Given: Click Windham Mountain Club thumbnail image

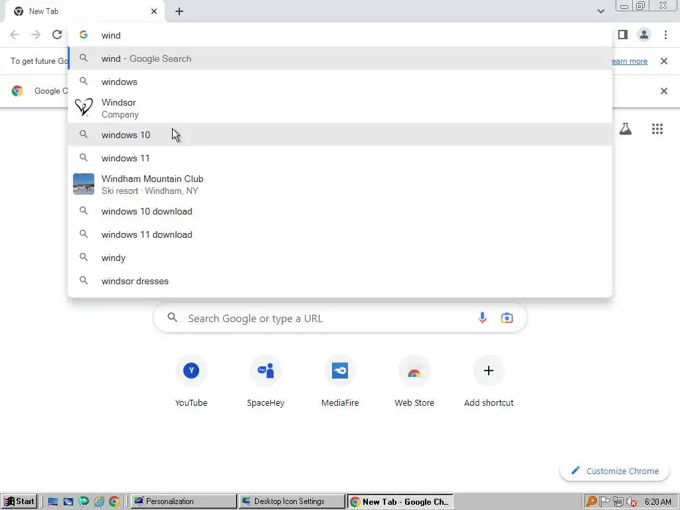Looking at the screenshot, I should tap(84, 184).
